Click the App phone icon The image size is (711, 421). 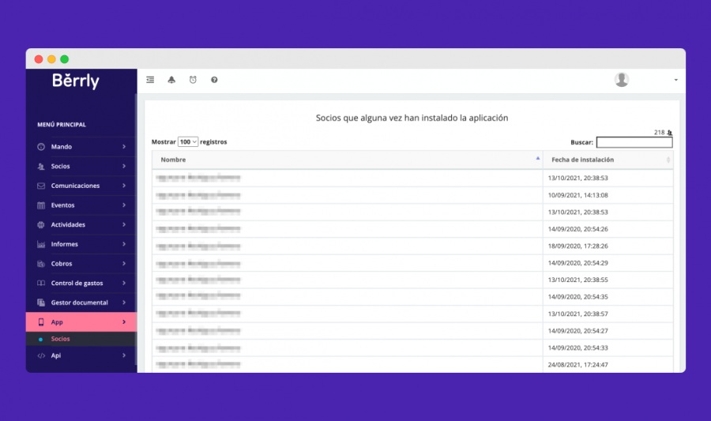click(41, 322)
